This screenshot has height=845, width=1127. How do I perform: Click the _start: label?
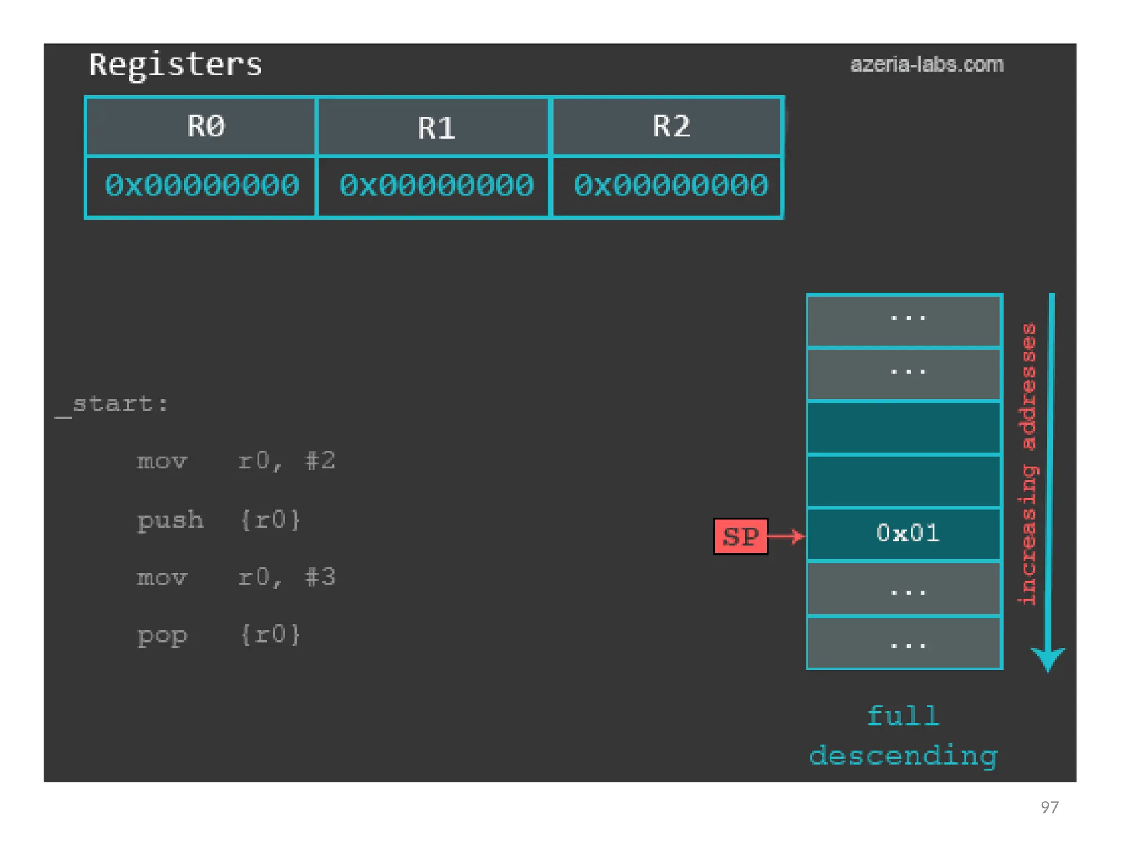point(112,405)
